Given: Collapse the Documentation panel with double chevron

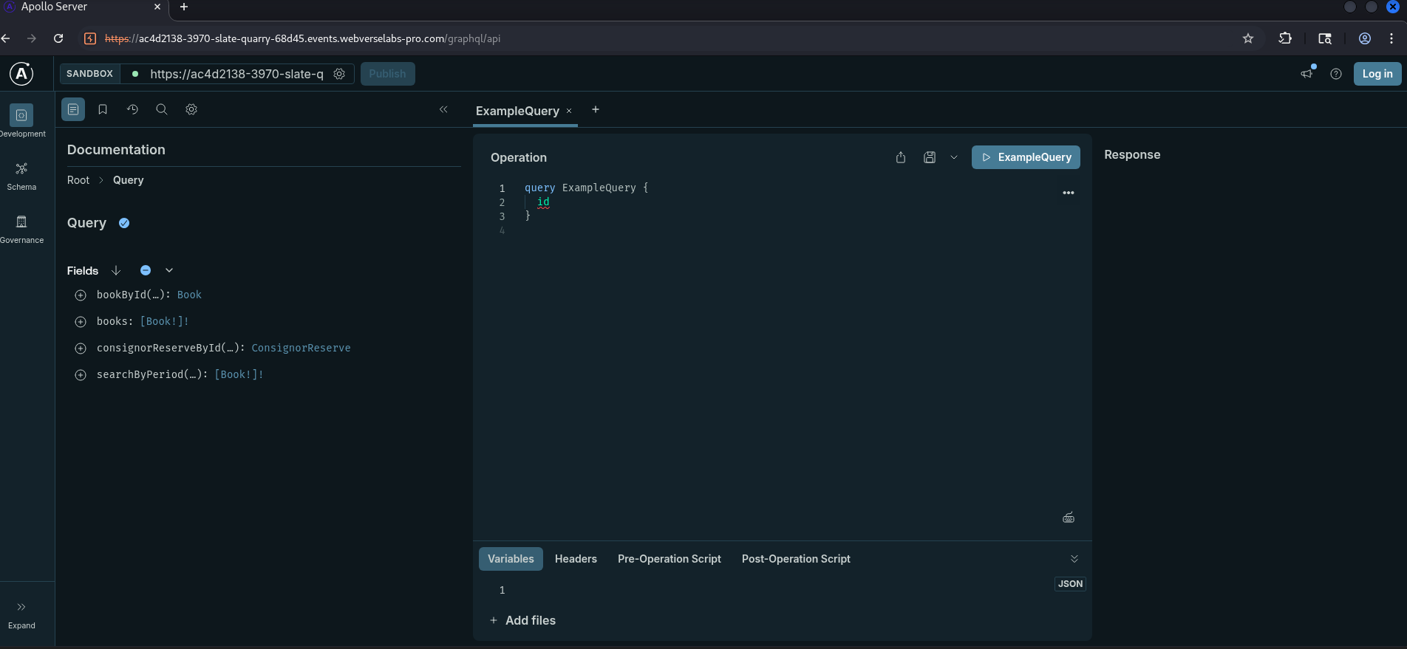Looking at the screenshot, I should (443, 109).
